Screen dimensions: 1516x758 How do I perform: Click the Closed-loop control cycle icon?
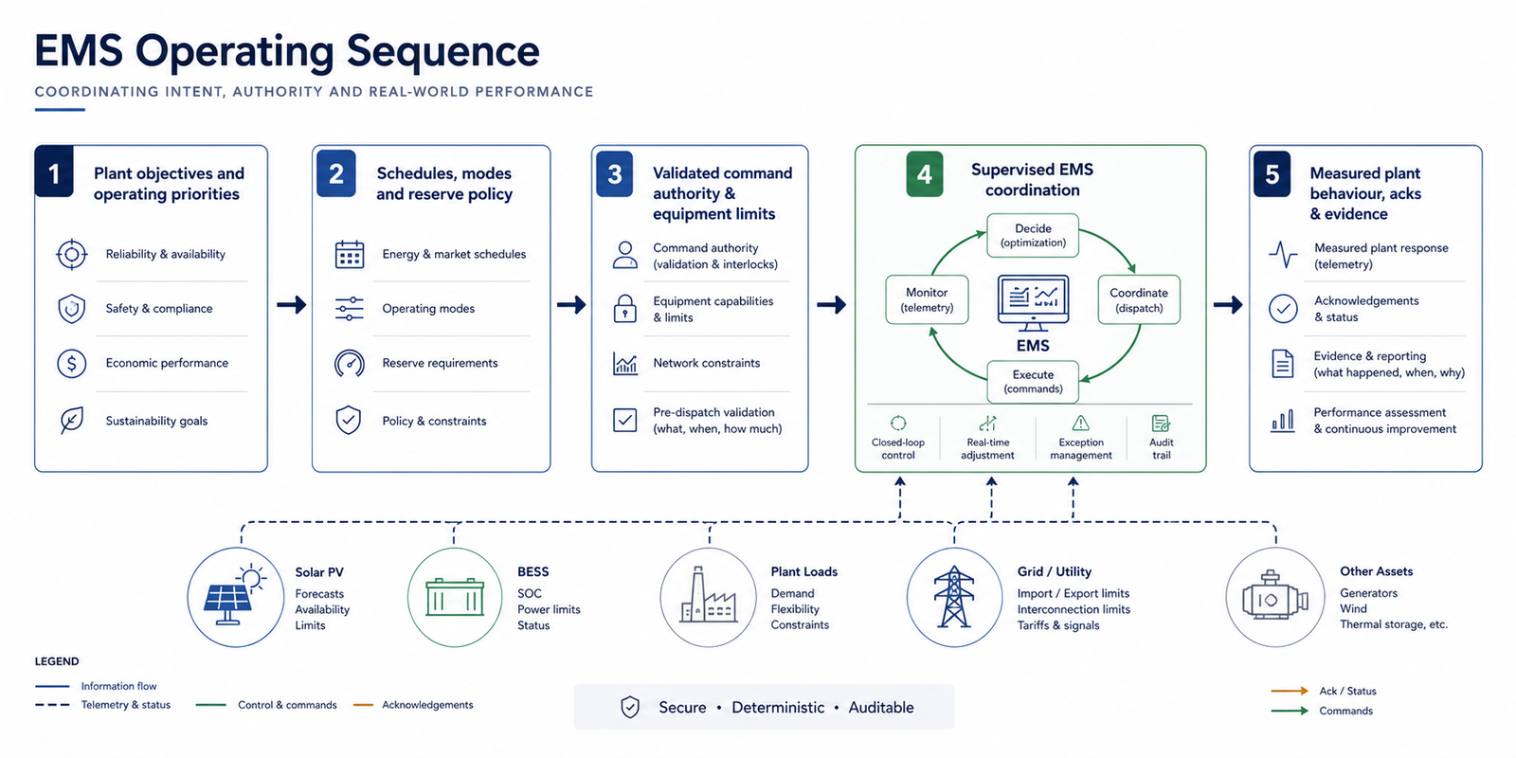[x=898, y=423]
